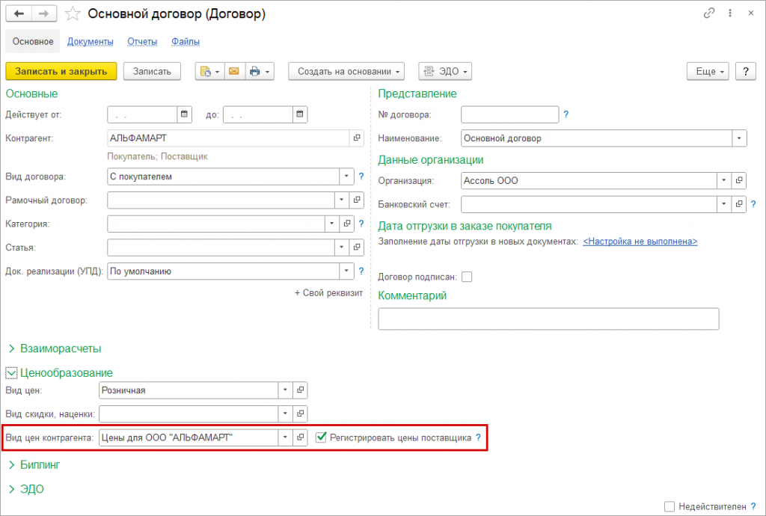Focus the № договора input field
Viewport: 766px width, 516px height.
(x=510, y=114)
